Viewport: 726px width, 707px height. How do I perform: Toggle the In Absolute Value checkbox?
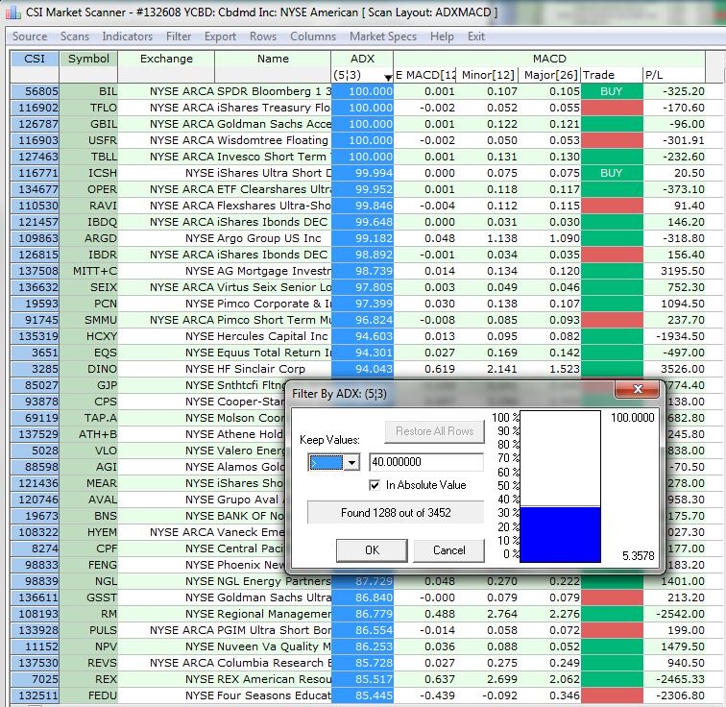tap(375, 485)
